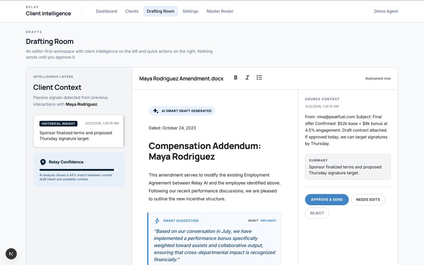Toggle bold formatting in editor toolbar
424x265 pixels.
tap(236, 78)
